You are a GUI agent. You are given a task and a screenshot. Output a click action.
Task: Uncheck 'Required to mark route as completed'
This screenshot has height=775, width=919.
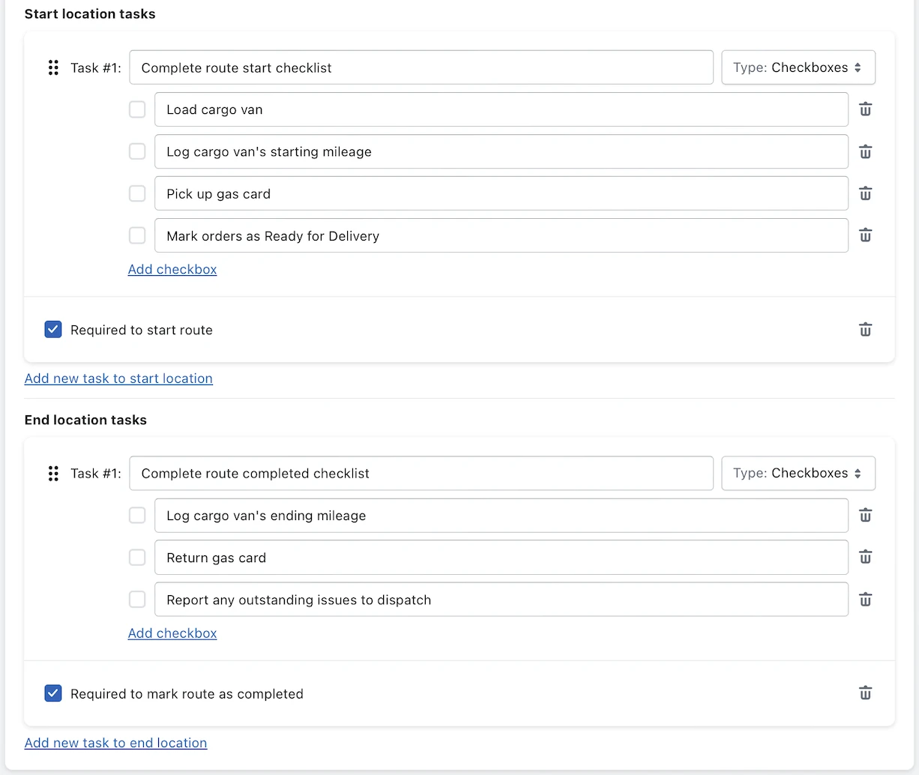point(53,693)
